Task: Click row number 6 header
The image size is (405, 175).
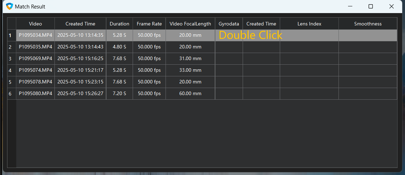Action: pyautogui.click(x=10, y=94)
